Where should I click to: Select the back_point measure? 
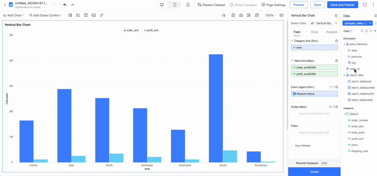coord(358,133)
